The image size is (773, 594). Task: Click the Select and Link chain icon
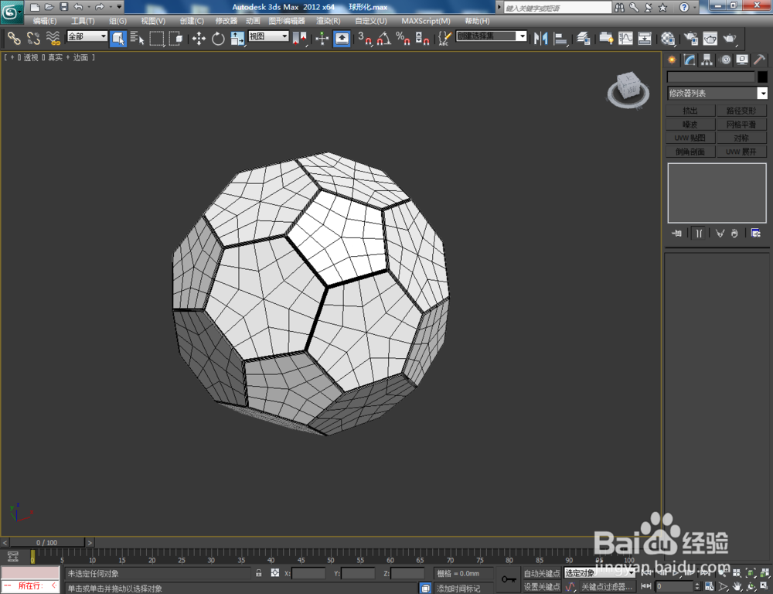[x=14, y=38]
